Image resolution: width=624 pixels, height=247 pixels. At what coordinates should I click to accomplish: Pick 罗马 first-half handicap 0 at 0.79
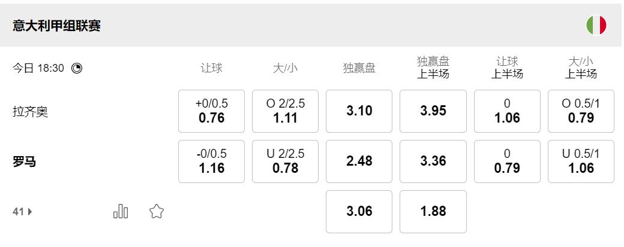(507, 161)
